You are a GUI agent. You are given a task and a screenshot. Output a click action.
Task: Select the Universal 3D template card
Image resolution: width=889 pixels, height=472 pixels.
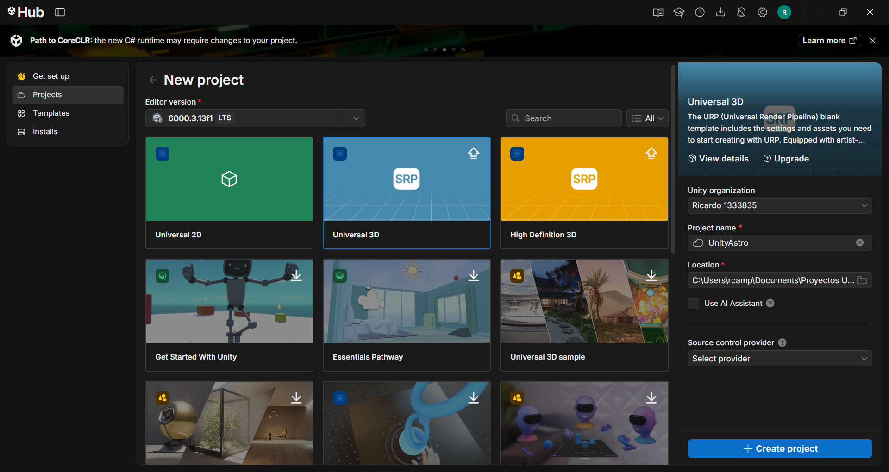click(407, 193)
